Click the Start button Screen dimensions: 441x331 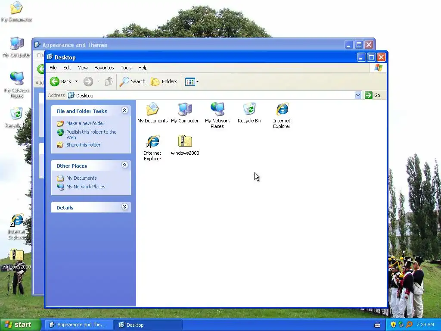20,325
